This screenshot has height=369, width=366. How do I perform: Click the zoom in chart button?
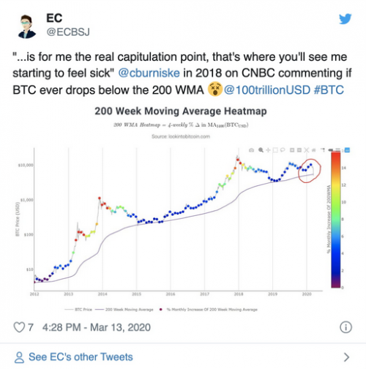[x=292, y=150]
